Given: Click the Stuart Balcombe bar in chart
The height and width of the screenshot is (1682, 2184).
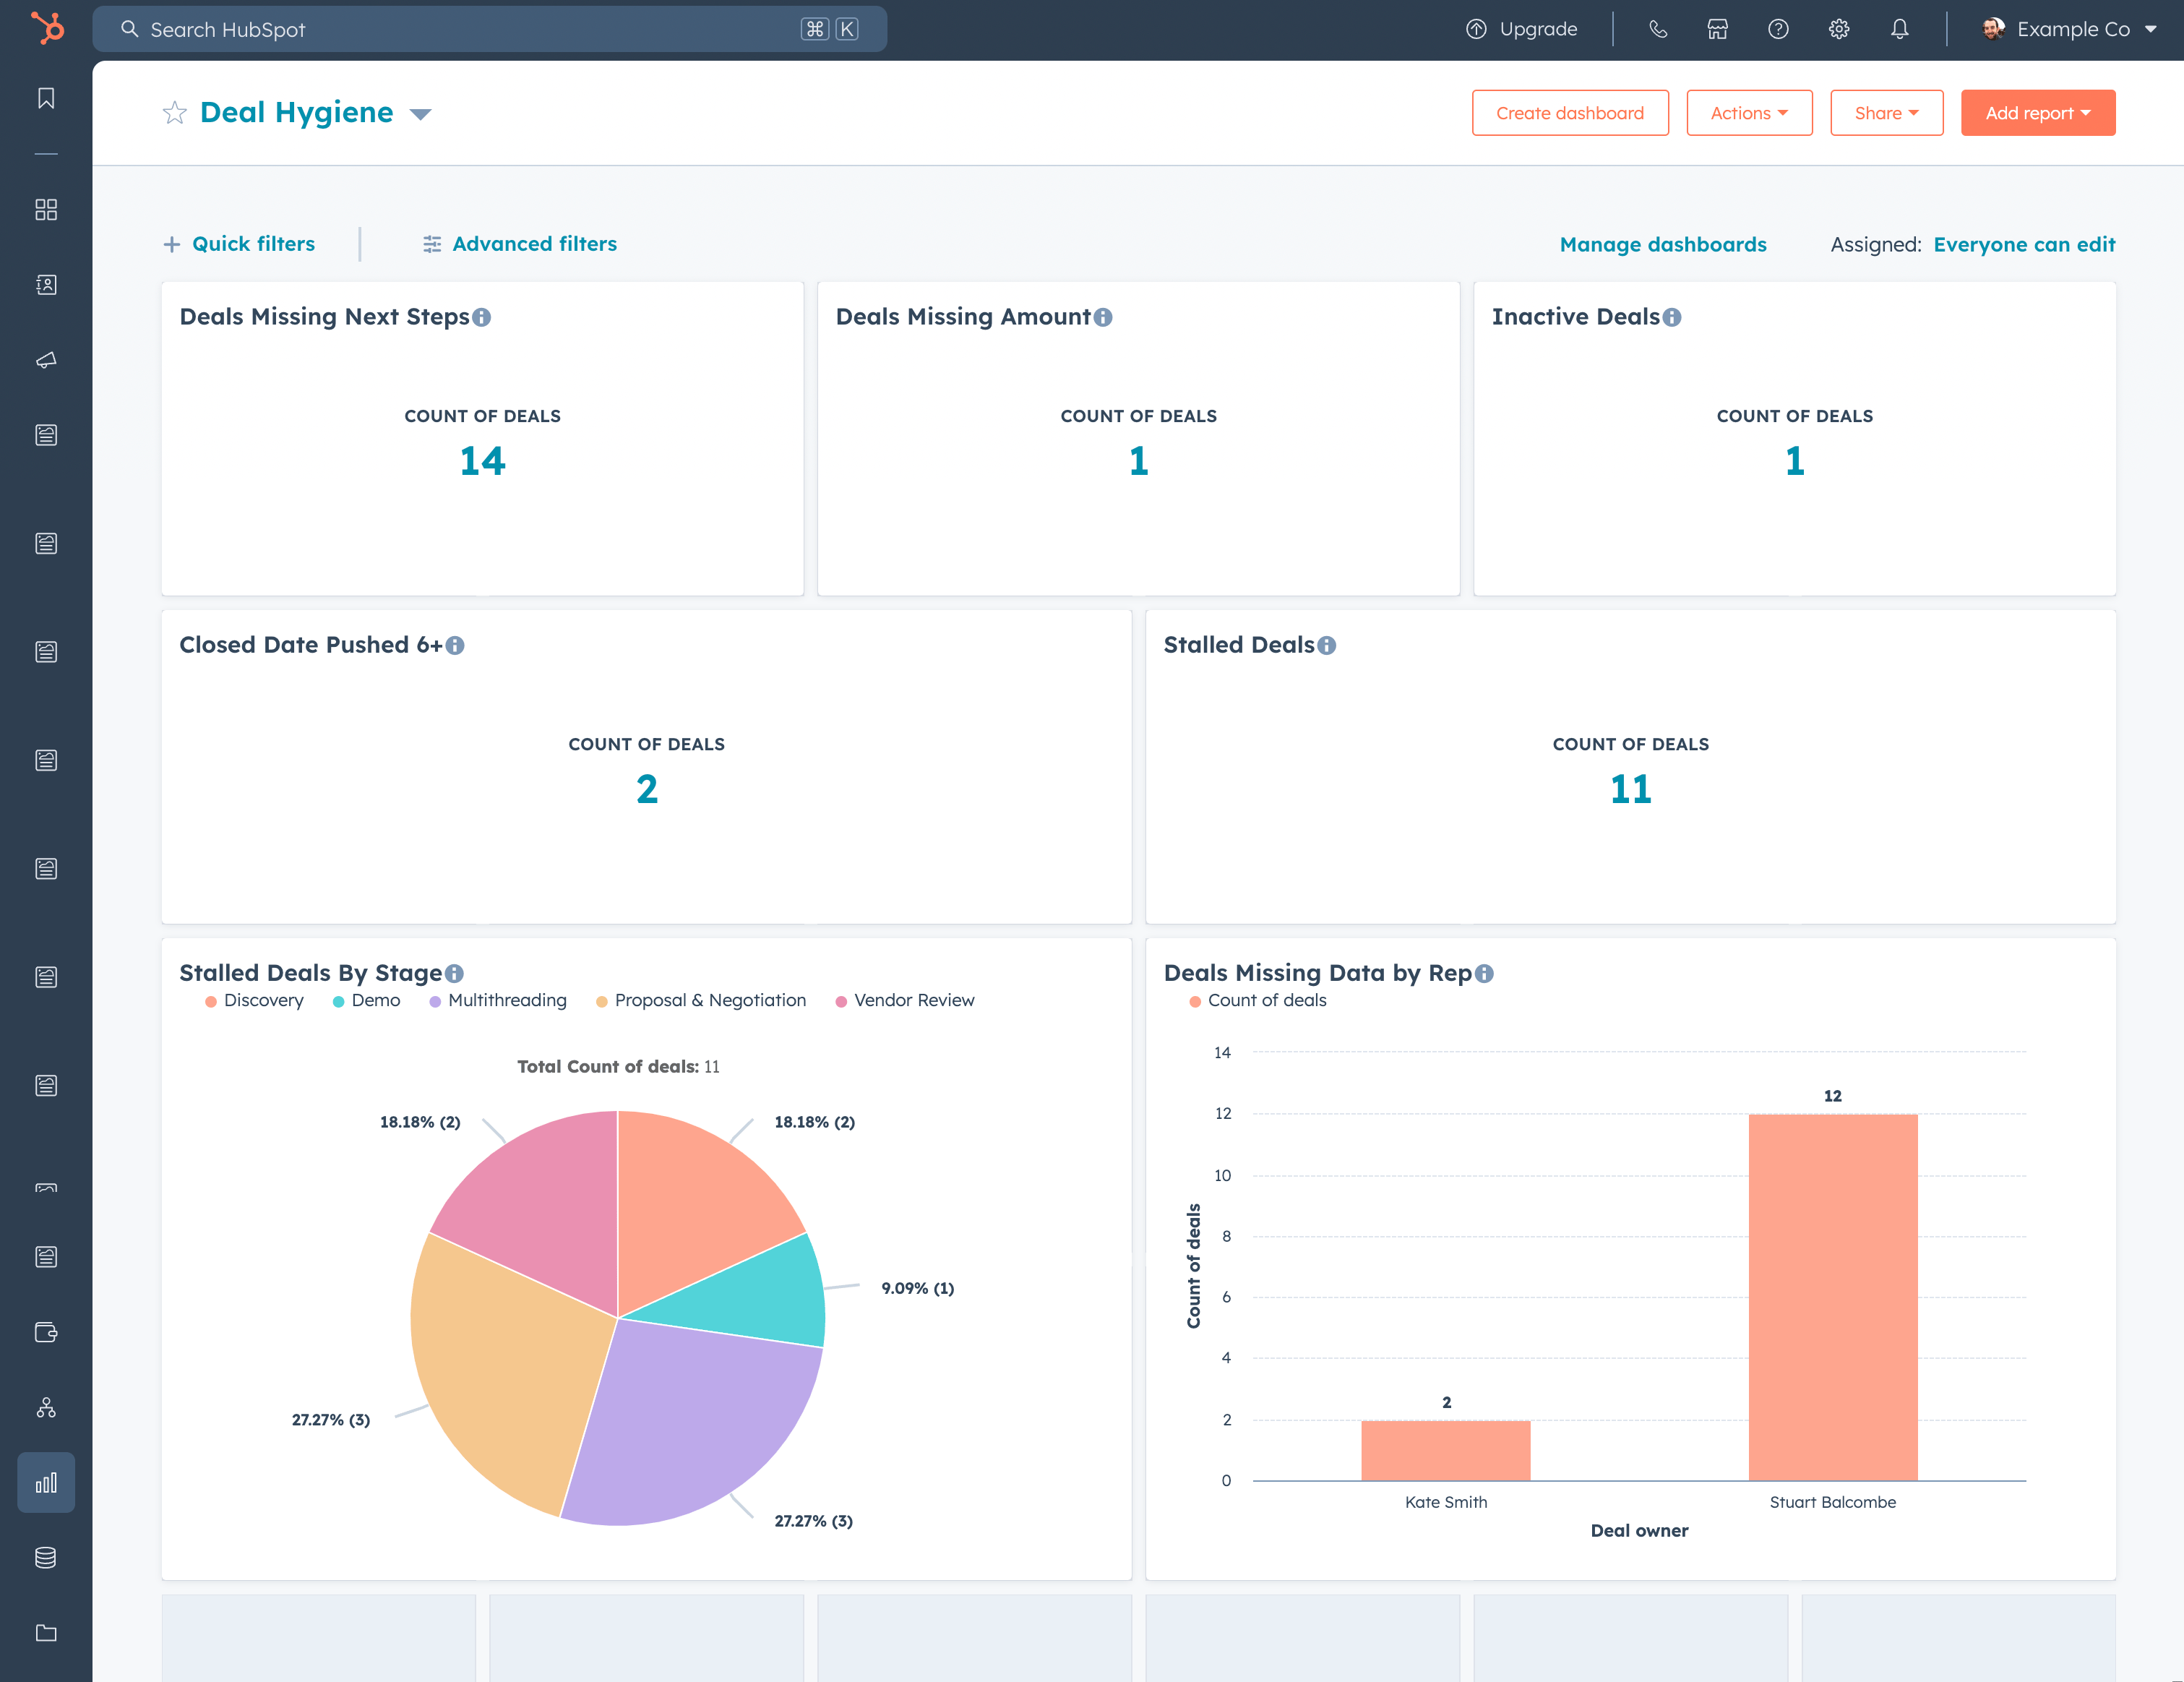Looking at the screenshot, I should [1832, 1296].
